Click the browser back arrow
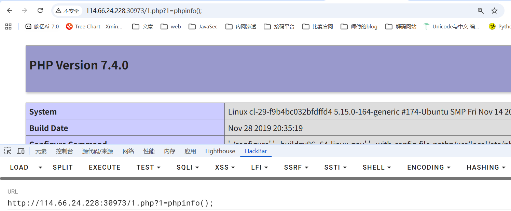 [x=10, y=11]
